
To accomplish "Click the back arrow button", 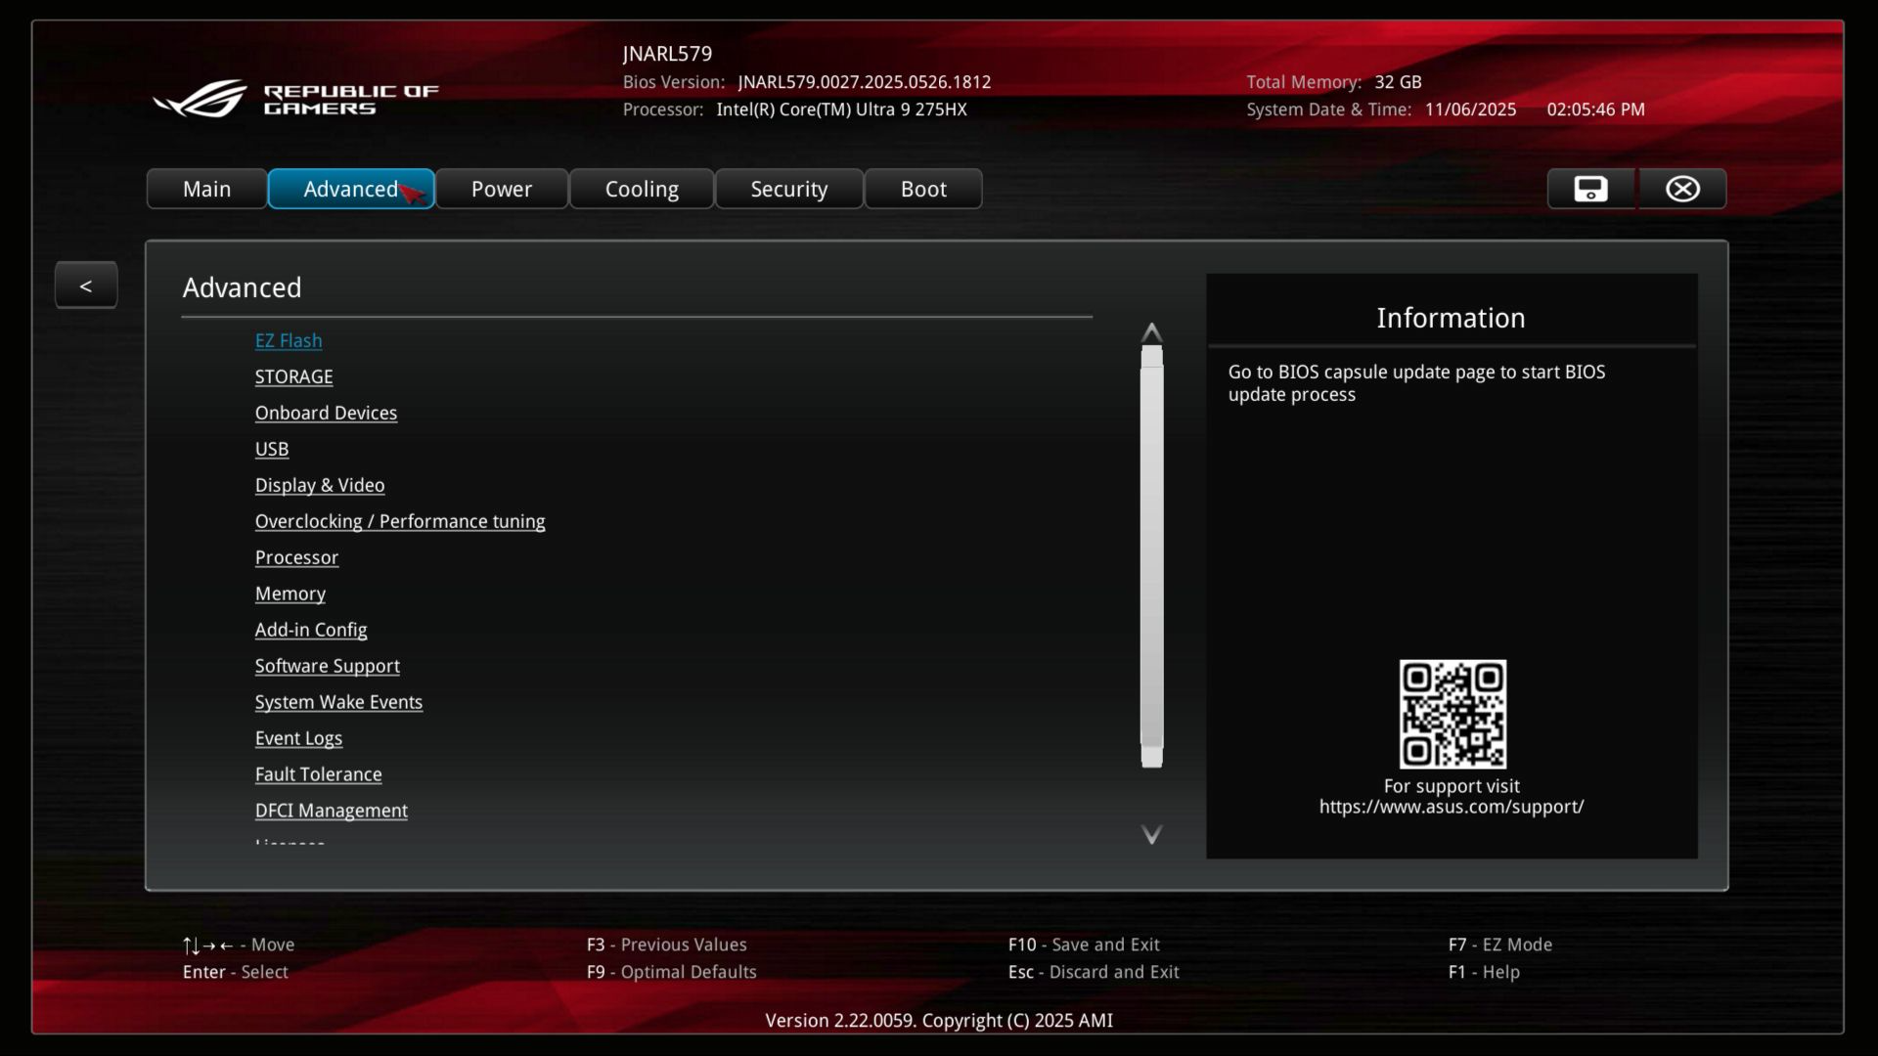I will click(x=86, y=286).
